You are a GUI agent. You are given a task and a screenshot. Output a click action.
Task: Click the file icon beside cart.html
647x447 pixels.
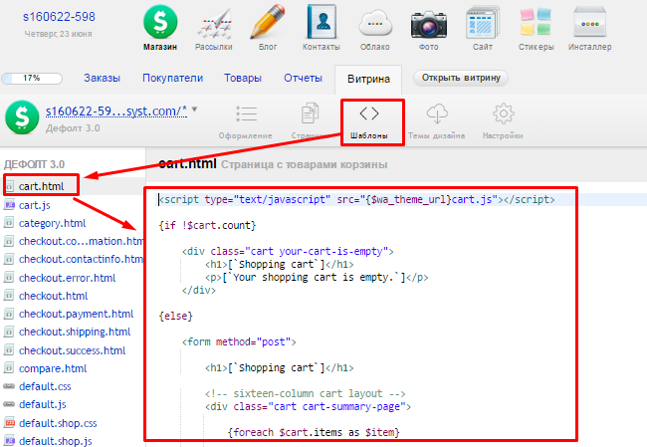click(x=9, y=186)
